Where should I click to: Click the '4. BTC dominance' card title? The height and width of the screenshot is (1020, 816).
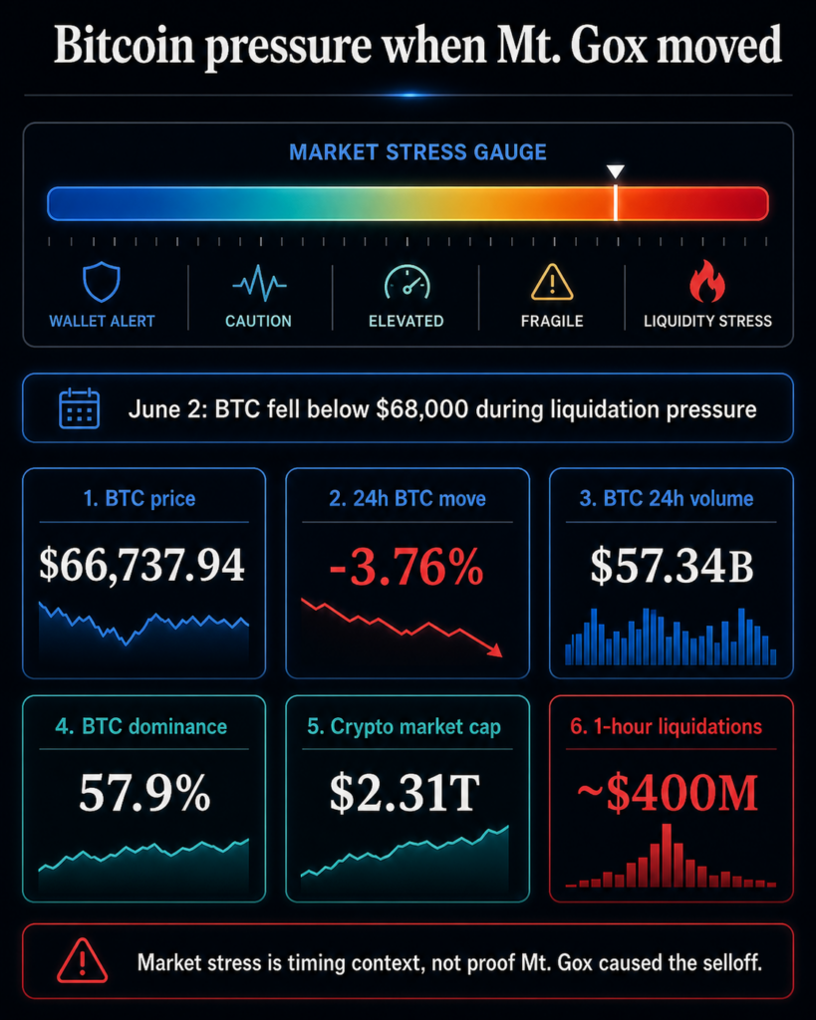(x=141, y=726)
